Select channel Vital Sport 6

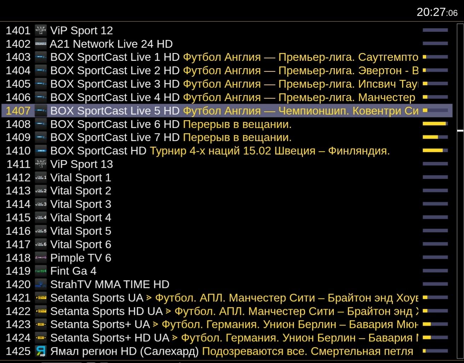[x=227, y=244]
